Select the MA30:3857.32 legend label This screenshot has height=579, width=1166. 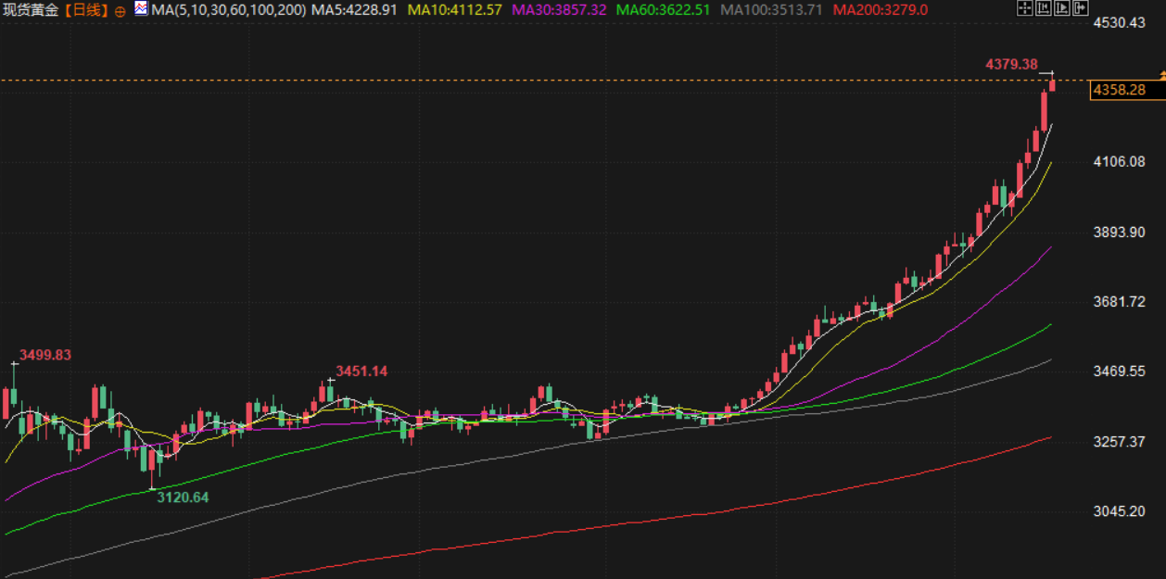click(x=559, y=10)
